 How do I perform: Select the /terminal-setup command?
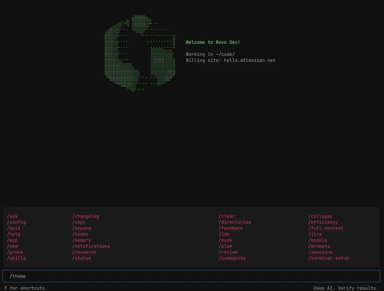pyautogui.click(x=328, y=258)
